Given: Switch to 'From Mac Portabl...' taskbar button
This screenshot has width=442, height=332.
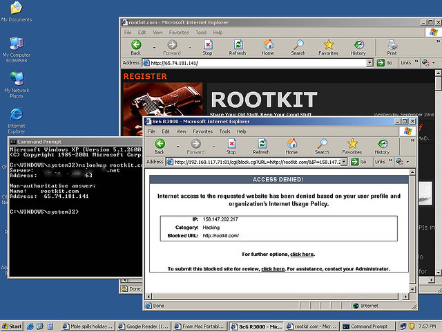Looking at the screenshot, I should (x=200, y=326).
